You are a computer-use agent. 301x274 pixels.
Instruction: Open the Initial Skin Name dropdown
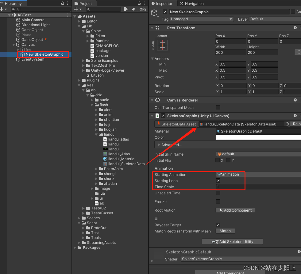258,154
